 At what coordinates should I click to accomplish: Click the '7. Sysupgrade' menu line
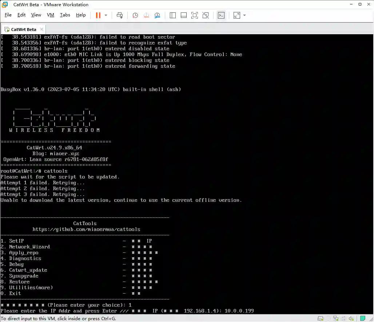tap(76, 276)
